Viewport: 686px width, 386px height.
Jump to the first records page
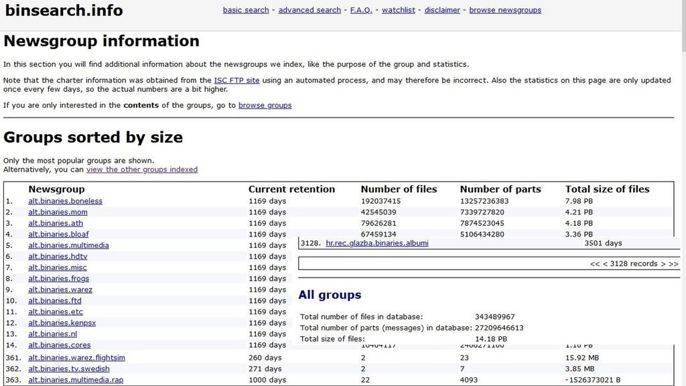pos(594,263)
